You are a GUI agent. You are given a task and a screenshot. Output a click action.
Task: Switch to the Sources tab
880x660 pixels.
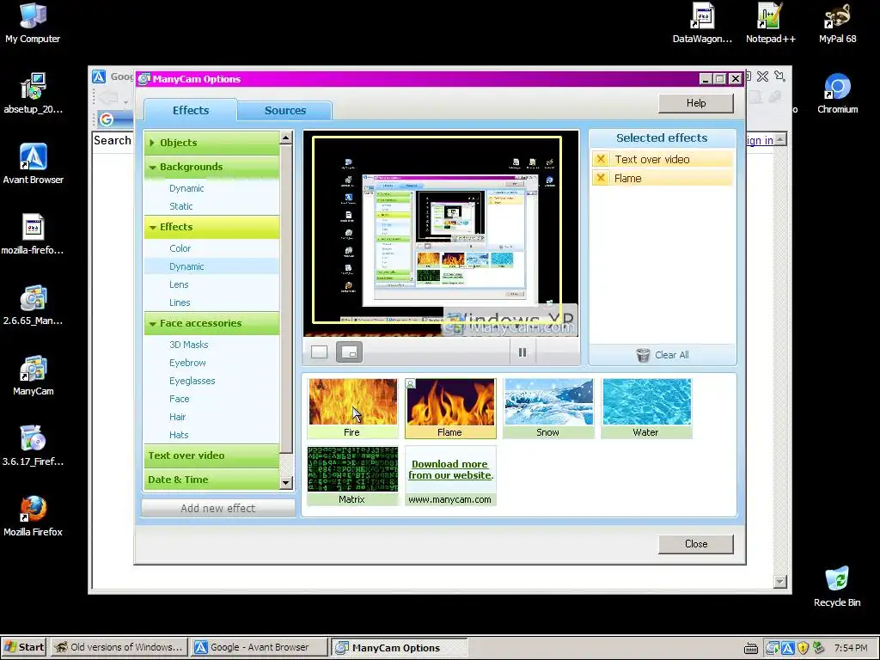pyautogui.click(x=285, y=111)
